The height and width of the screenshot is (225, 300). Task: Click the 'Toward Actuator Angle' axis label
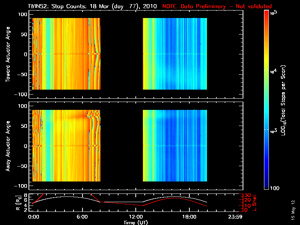(7, 54)
